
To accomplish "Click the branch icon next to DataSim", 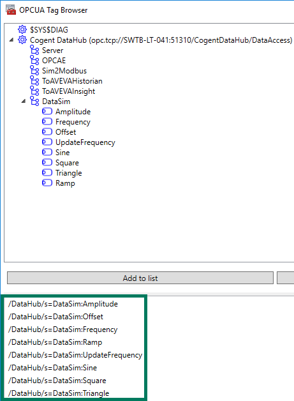I will pyautogui.click(x=34, y=102).
